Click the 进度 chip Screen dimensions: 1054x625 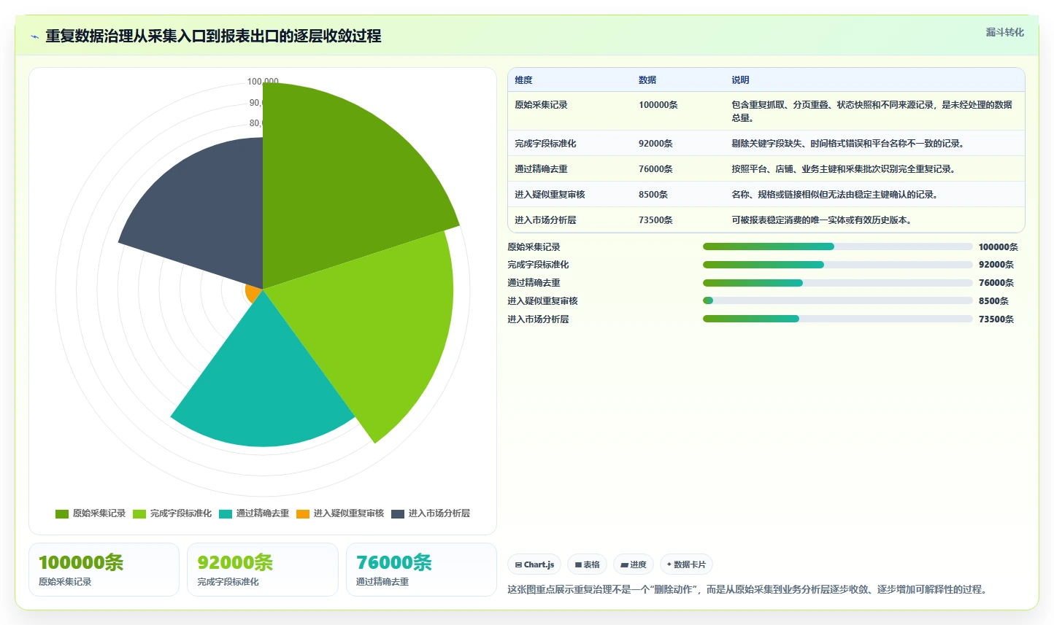(634, 564)
